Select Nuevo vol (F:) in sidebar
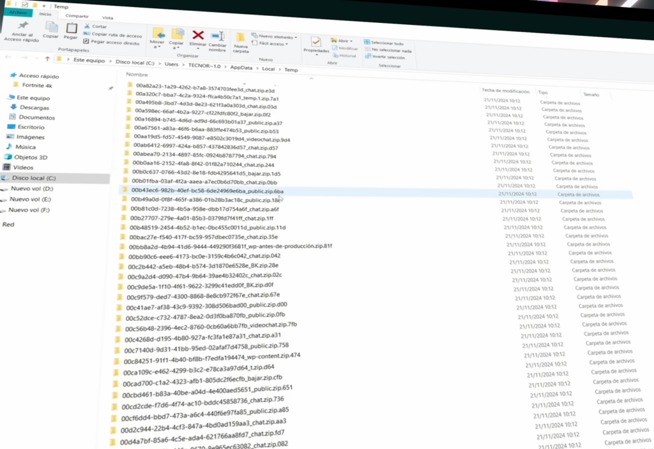 click(x=25, y=210)
